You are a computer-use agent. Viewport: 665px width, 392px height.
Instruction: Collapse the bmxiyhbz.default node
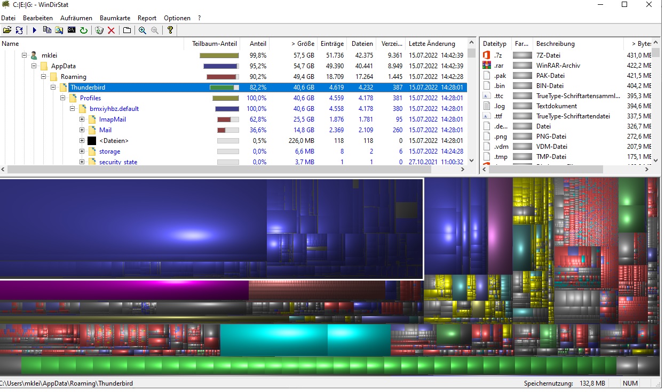click(x=72, y=109)
